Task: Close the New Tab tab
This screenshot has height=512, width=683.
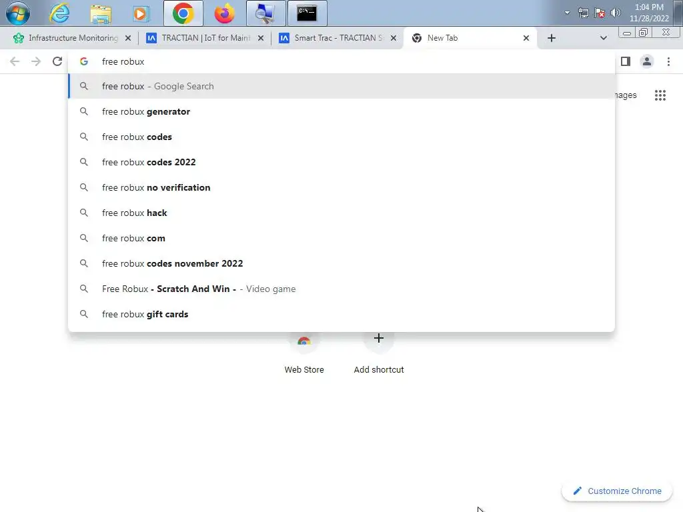Action: click(x=526, y=38)
